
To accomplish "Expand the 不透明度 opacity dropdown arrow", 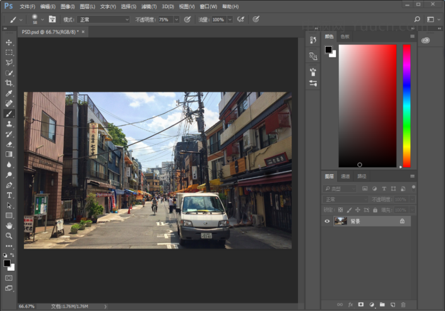I will point(176,20).
